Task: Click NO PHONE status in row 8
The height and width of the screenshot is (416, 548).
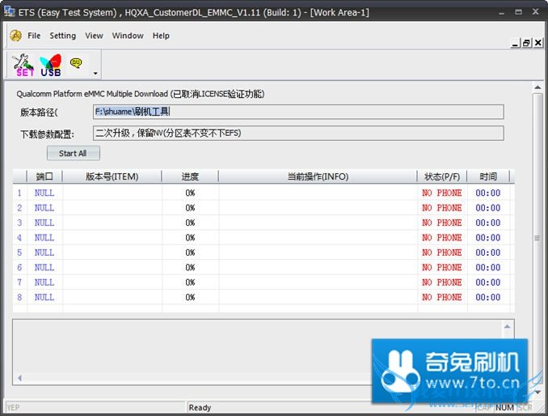Action: coord(442,297)
